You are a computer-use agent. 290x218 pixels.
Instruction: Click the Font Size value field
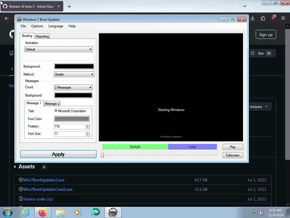tap(70, 134)
